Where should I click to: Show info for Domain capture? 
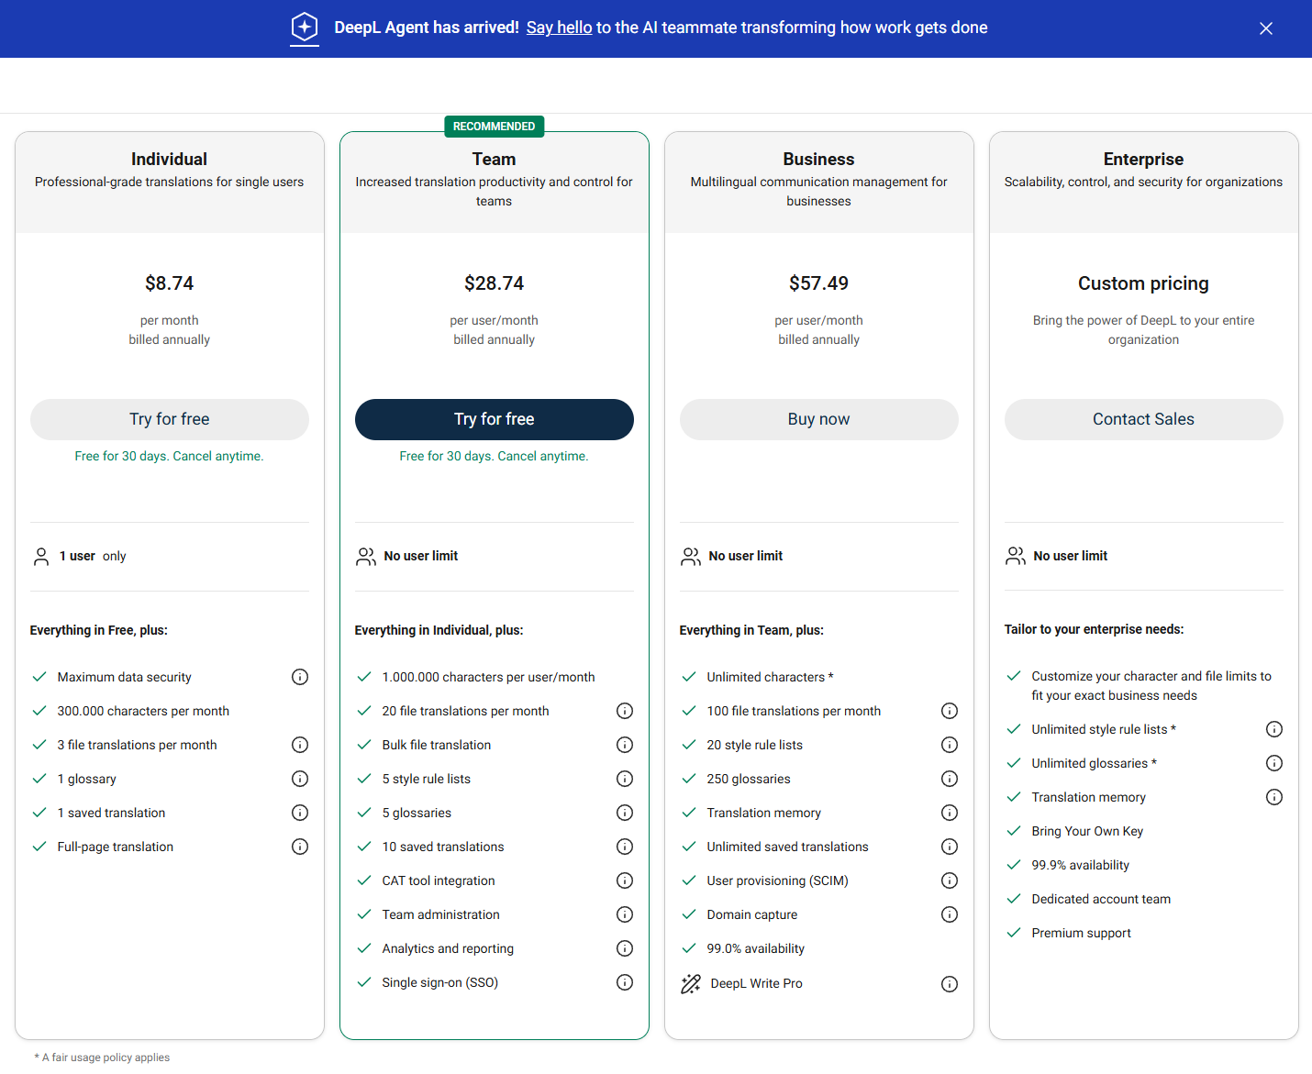click(x=950, y=914)
